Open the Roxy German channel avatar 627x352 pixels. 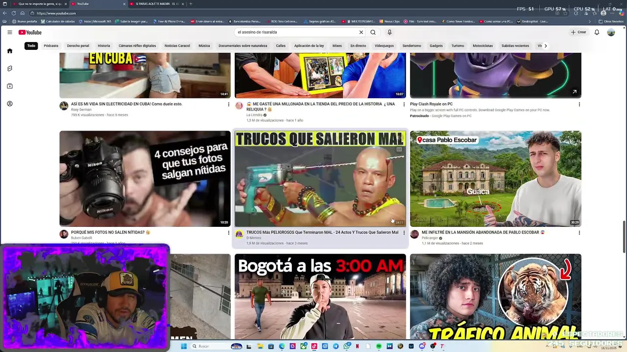[64, 106]
